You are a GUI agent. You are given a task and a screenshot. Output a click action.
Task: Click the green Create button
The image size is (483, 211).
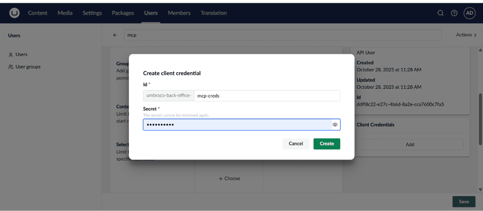[x=326, y=144]
